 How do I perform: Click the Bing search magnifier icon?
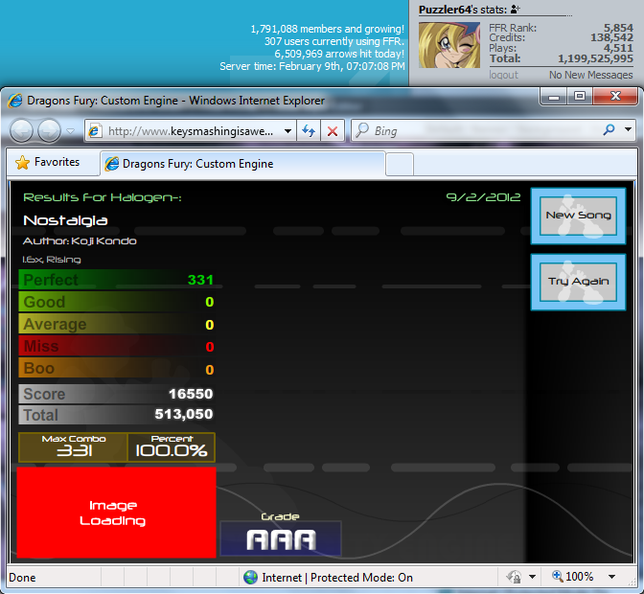pyautogui.click(x=609, y=130)
